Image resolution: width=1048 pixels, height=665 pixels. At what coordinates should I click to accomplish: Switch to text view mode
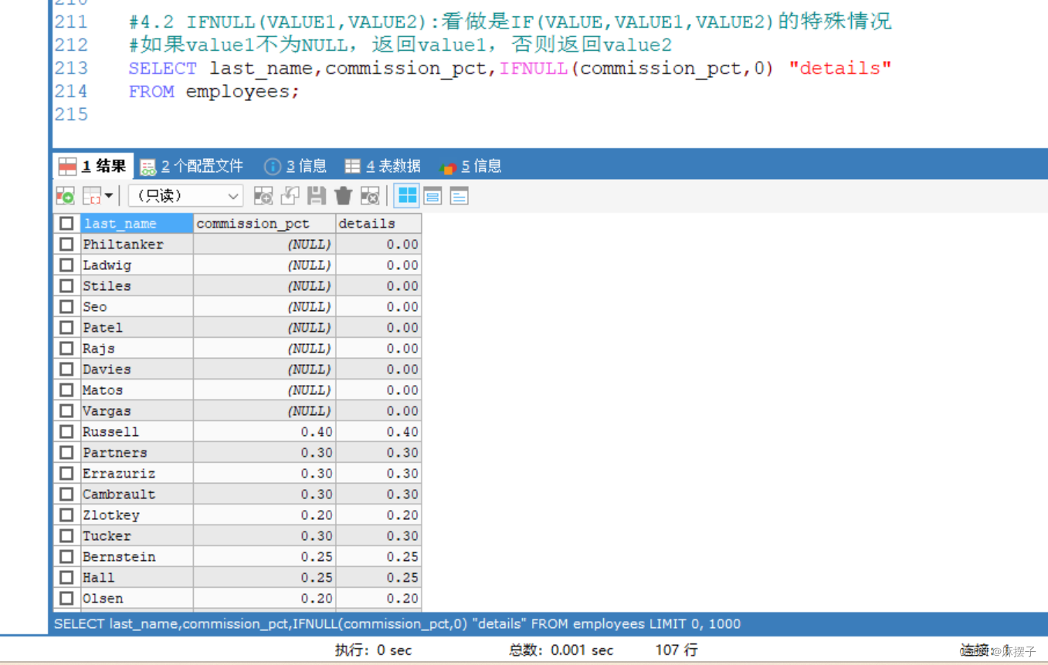(x=460, y=196)
